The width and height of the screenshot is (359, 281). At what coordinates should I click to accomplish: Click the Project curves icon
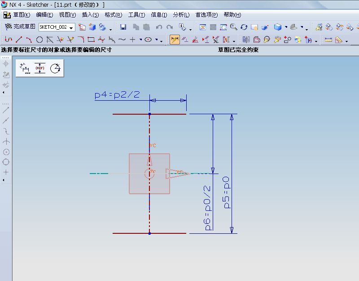[308, 40]
